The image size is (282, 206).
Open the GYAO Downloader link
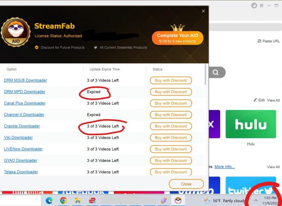[x=21, y=161]
